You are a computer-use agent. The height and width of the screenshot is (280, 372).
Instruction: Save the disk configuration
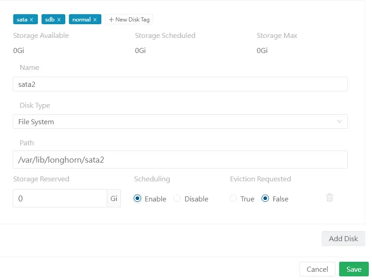354,269
